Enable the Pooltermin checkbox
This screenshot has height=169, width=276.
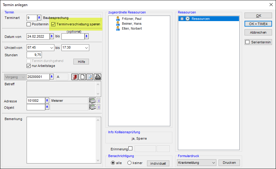pos(29,24)
